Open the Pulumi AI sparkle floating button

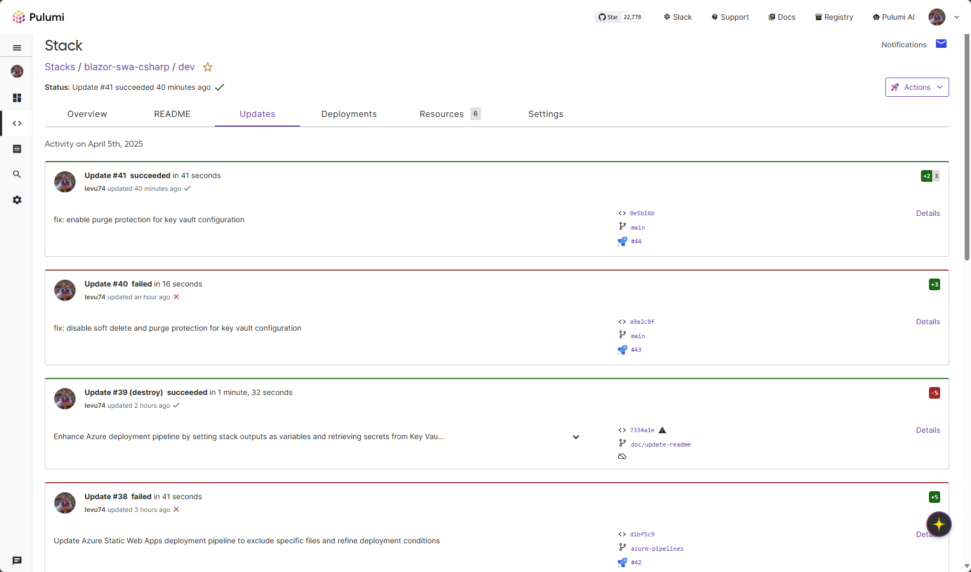pos(939,524)
